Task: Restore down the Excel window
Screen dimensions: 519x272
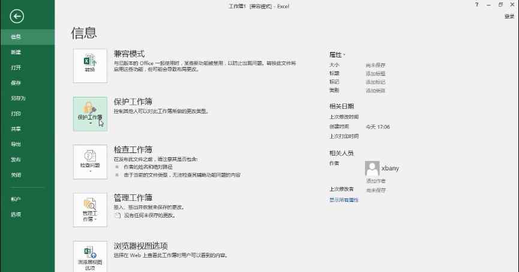Action: click(500, 5)
